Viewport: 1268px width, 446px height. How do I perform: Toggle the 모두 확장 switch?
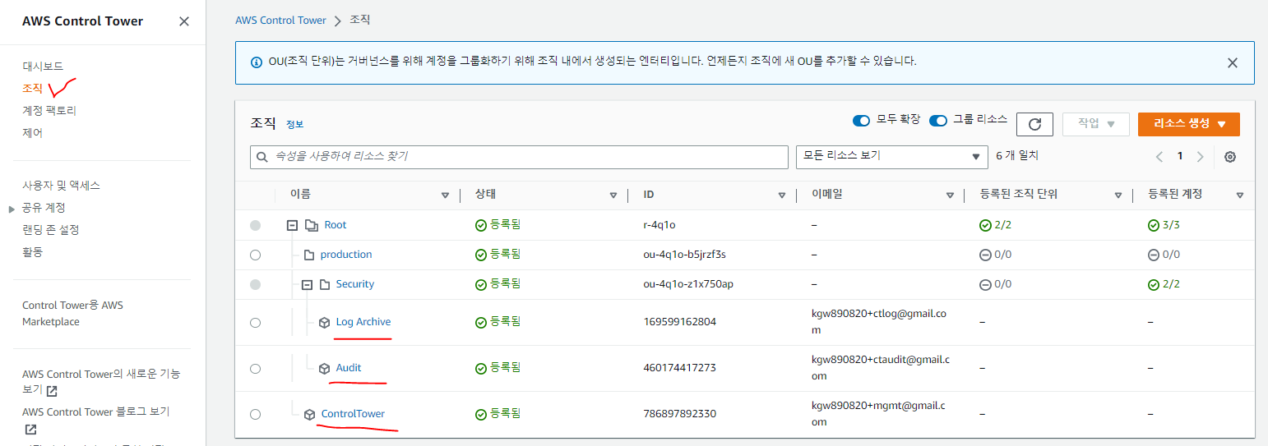click(x=861, y=120)
